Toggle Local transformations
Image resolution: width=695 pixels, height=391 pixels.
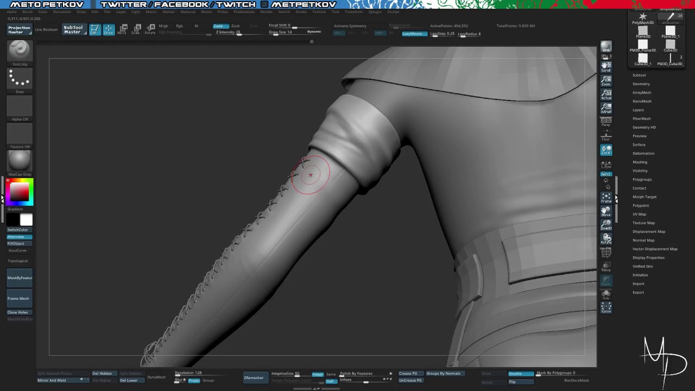pyautogui.click(x=606, y=150)
